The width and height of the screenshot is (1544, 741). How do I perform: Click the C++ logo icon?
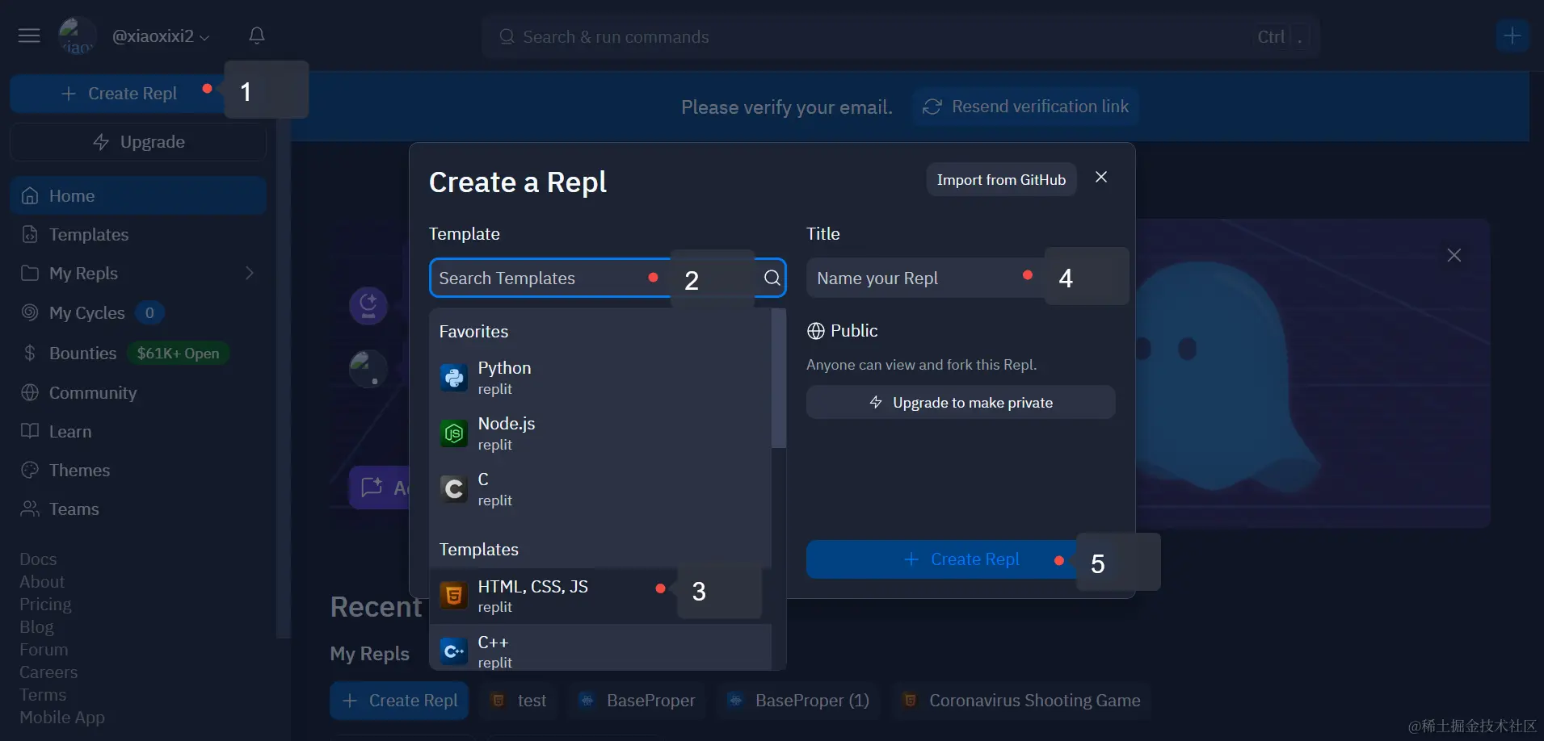tap(454, 651)
